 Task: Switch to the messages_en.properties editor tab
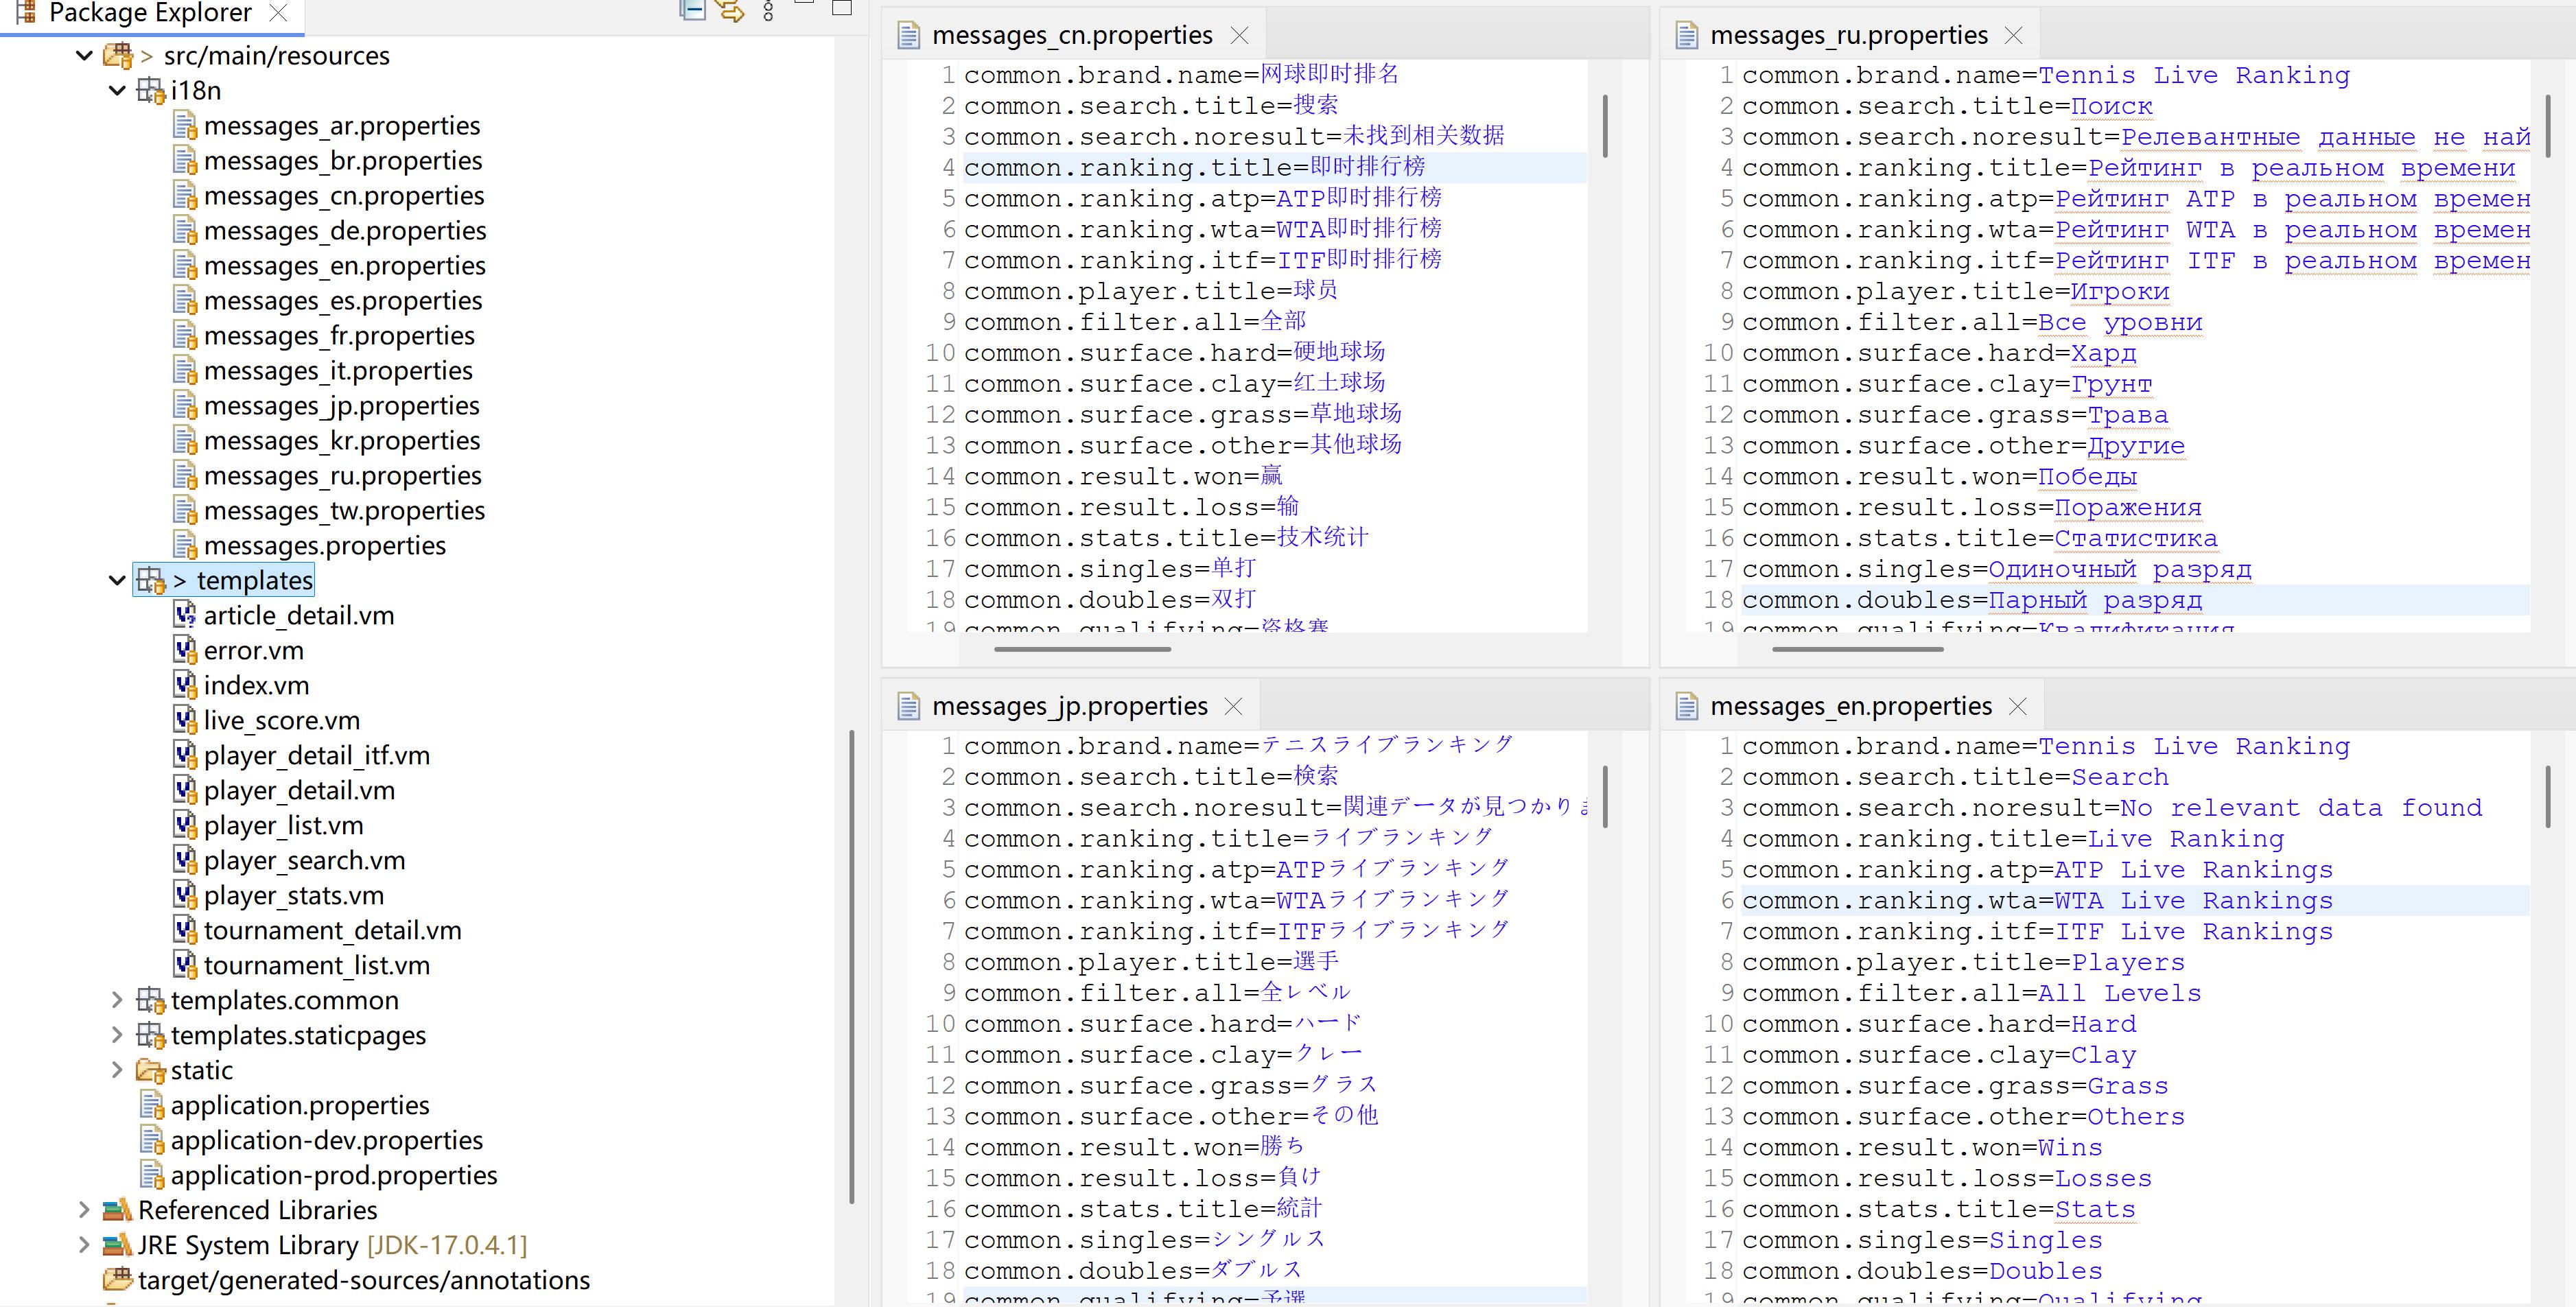(x=1850, y=707)
